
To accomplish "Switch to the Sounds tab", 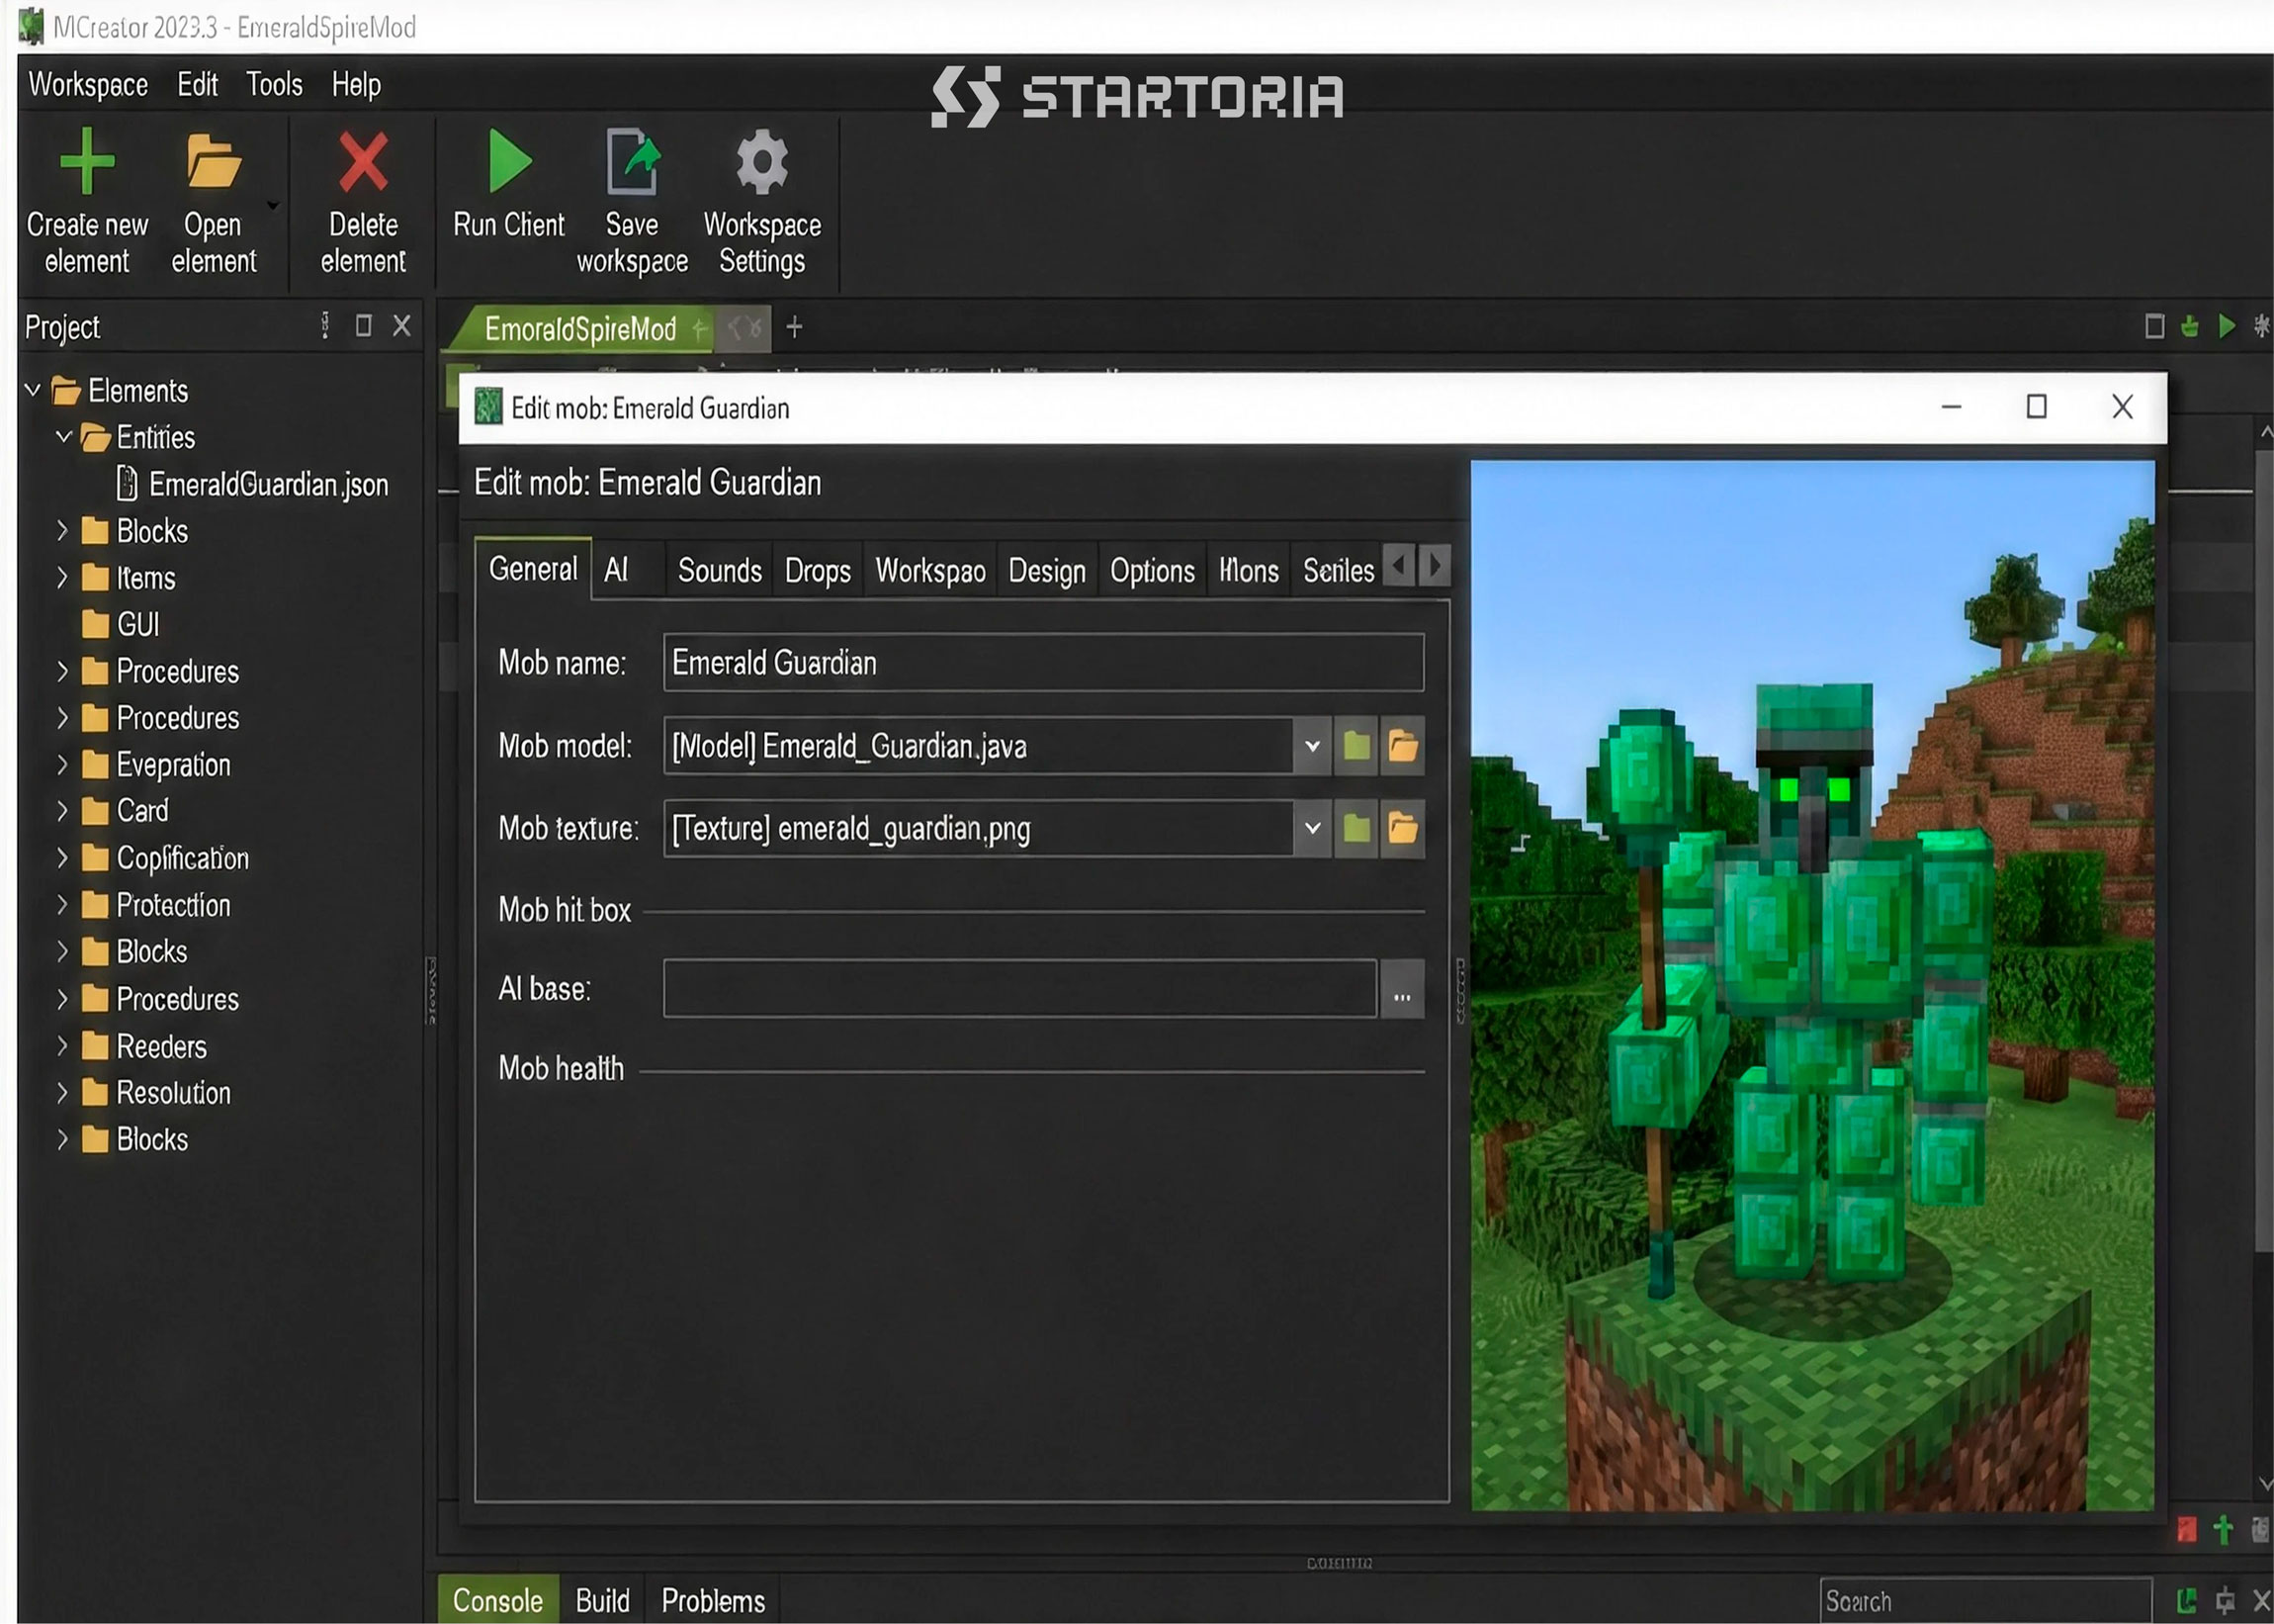I will [x=720, y=570].
